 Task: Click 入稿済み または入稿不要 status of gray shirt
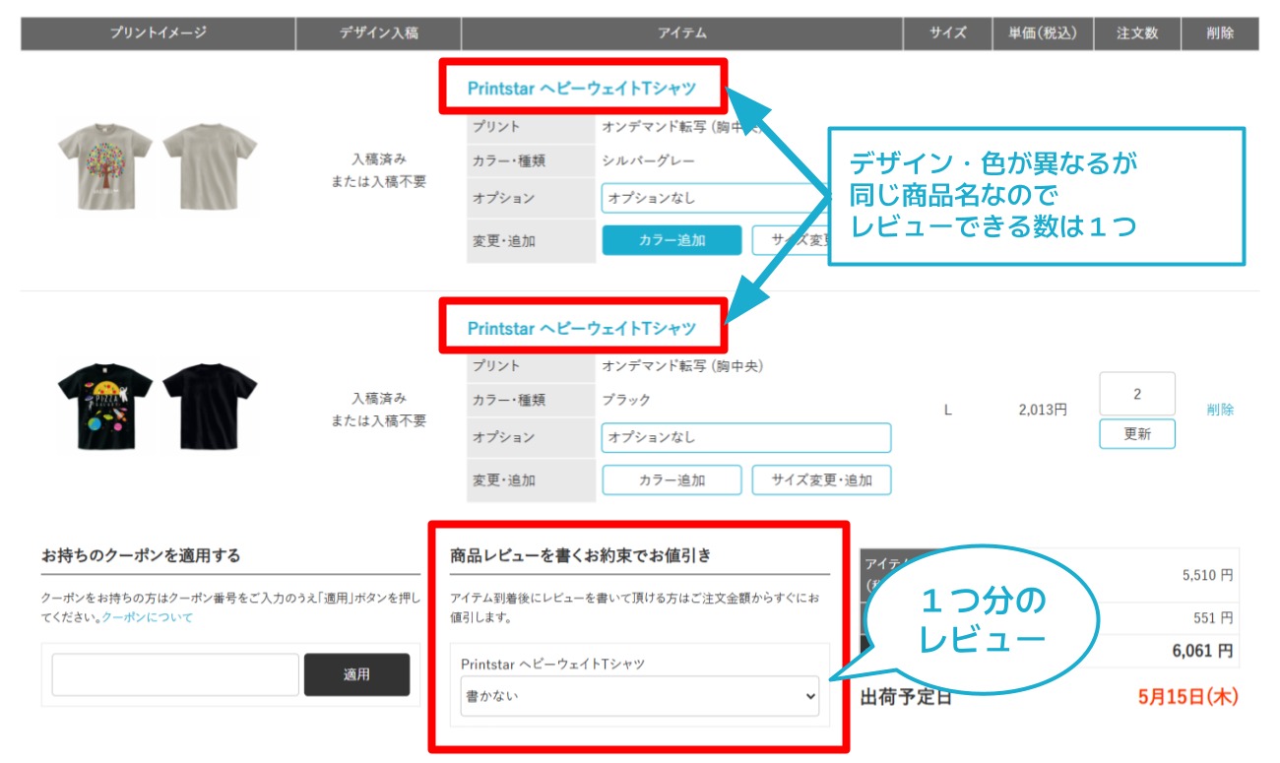tap(379, 170)
